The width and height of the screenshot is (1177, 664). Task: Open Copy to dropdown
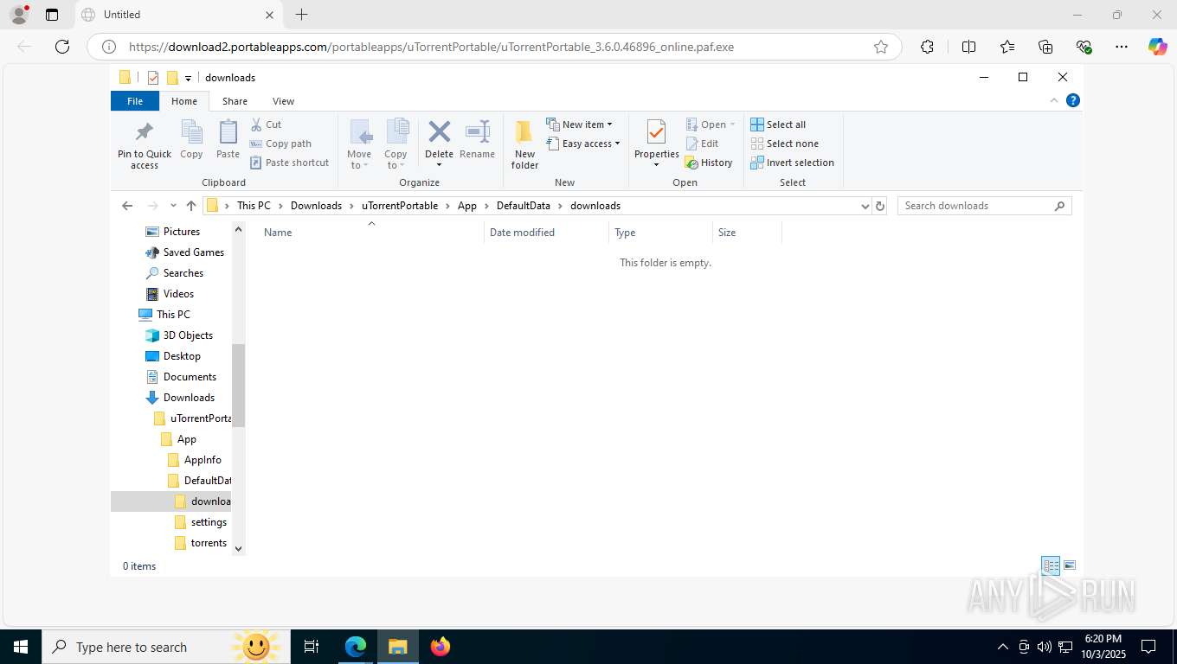tap(396, 145)
